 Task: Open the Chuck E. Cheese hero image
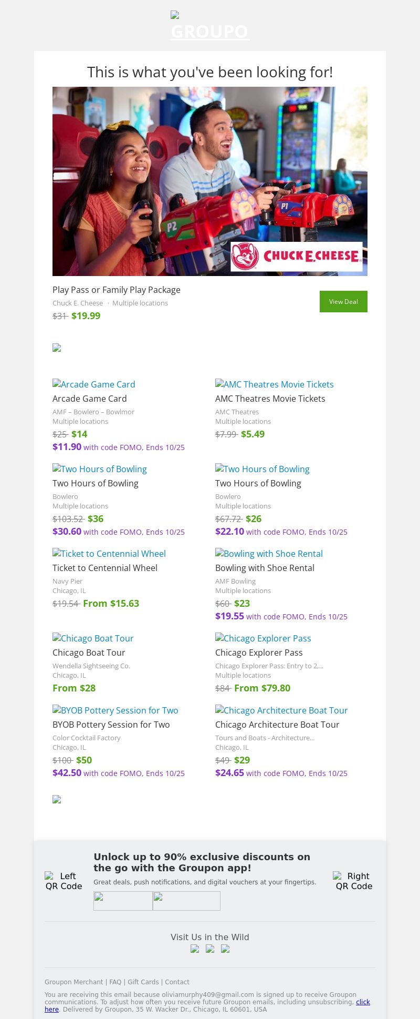pyautogui.click(x=210, y=181)
